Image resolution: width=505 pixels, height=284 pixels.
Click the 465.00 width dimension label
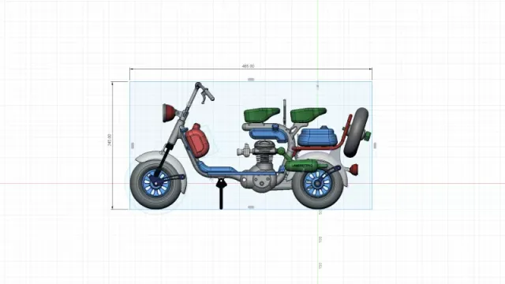click(x=248, y=66)
